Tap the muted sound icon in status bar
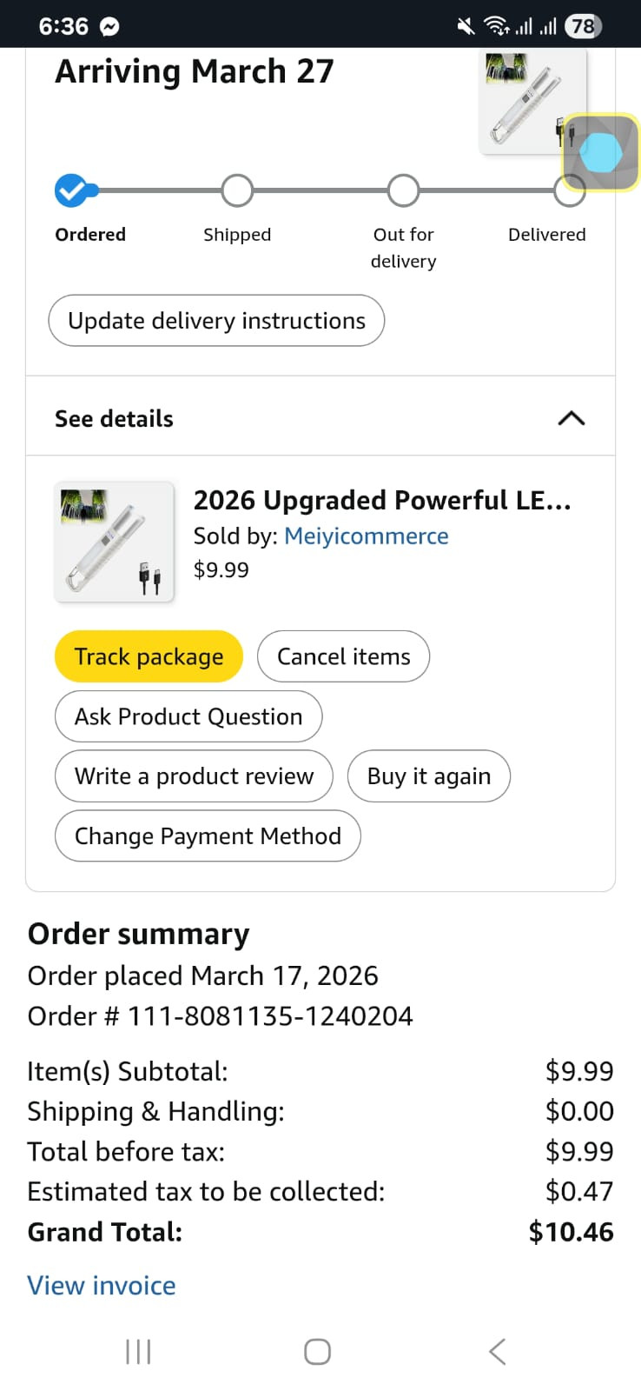 point(466,27)
